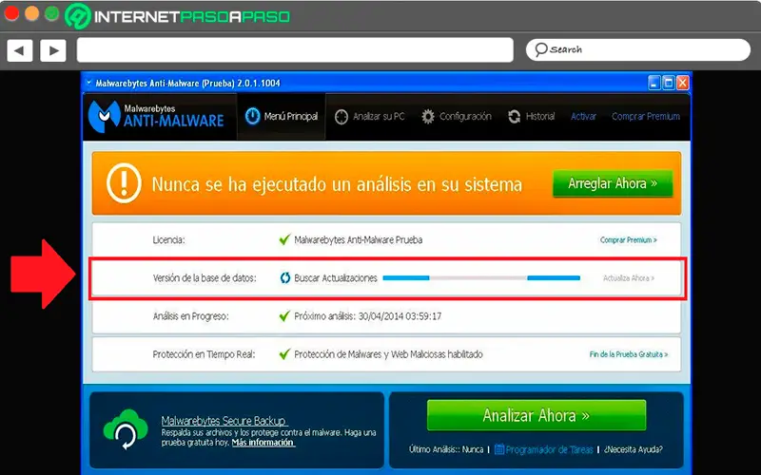Click the magnifier icon in Search box

pos(540,49)
